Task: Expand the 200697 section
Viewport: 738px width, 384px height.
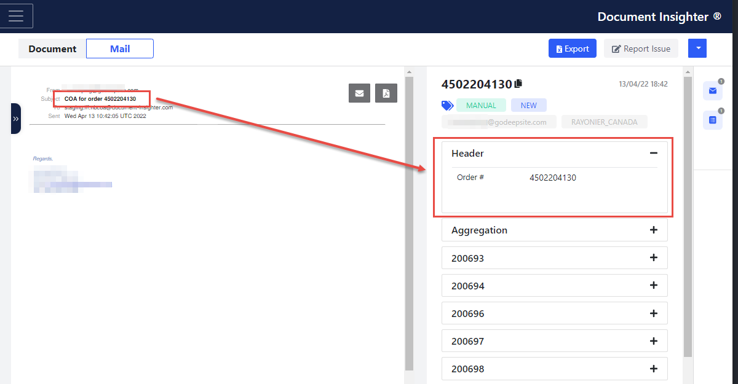Action: click(x=653, y=341)
